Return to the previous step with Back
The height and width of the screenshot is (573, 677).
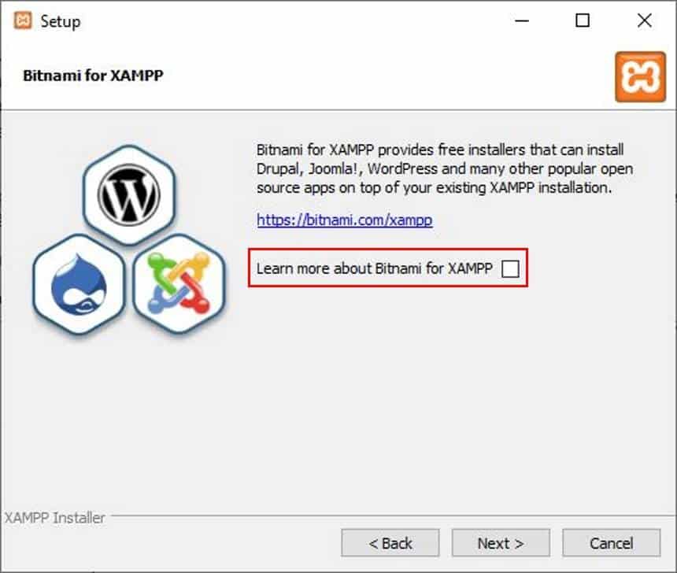(x=390, y=543)
